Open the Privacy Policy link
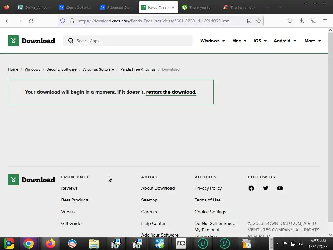The height and width of the screenshot is (250, 333). click(208, 188)
